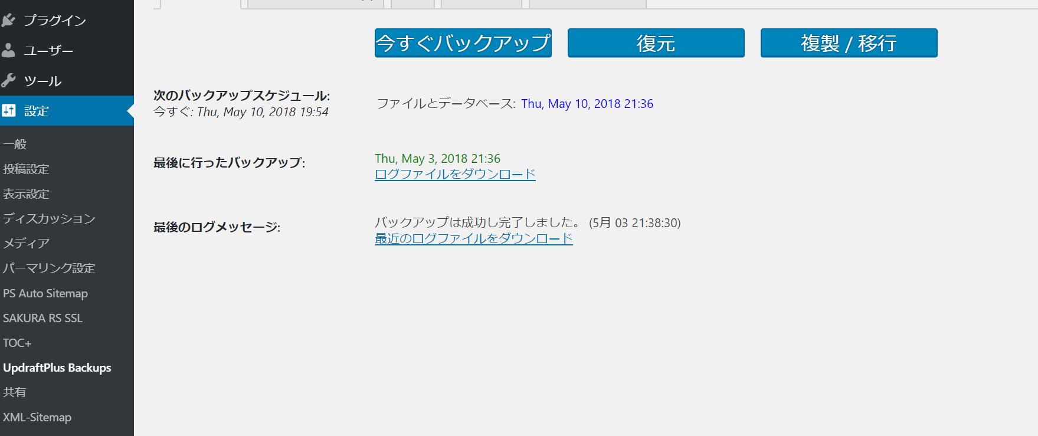Select the 設定 menu item
Image resolution: width=1038 pixels, height=436 pixels.
(x=67, y=110)
